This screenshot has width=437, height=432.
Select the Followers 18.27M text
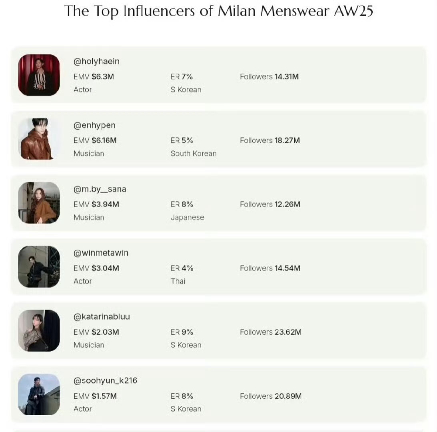270,140
